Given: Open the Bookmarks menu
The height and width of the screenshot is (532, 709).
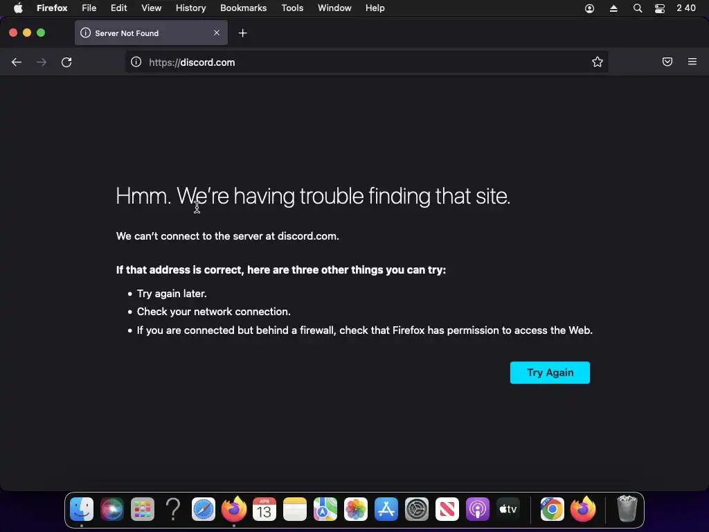Looking at the screenshot, I should click(243, 8).
